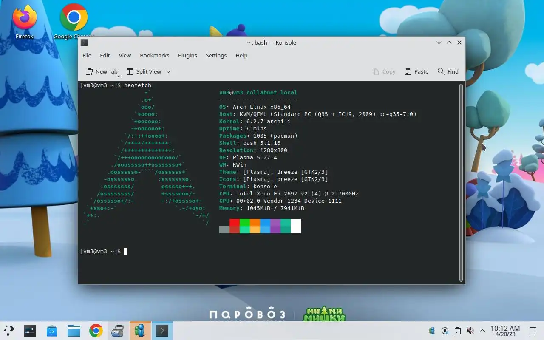Viewport: 544px width, 340px height.
Task: Open the File menu
Action: point(87,55)
